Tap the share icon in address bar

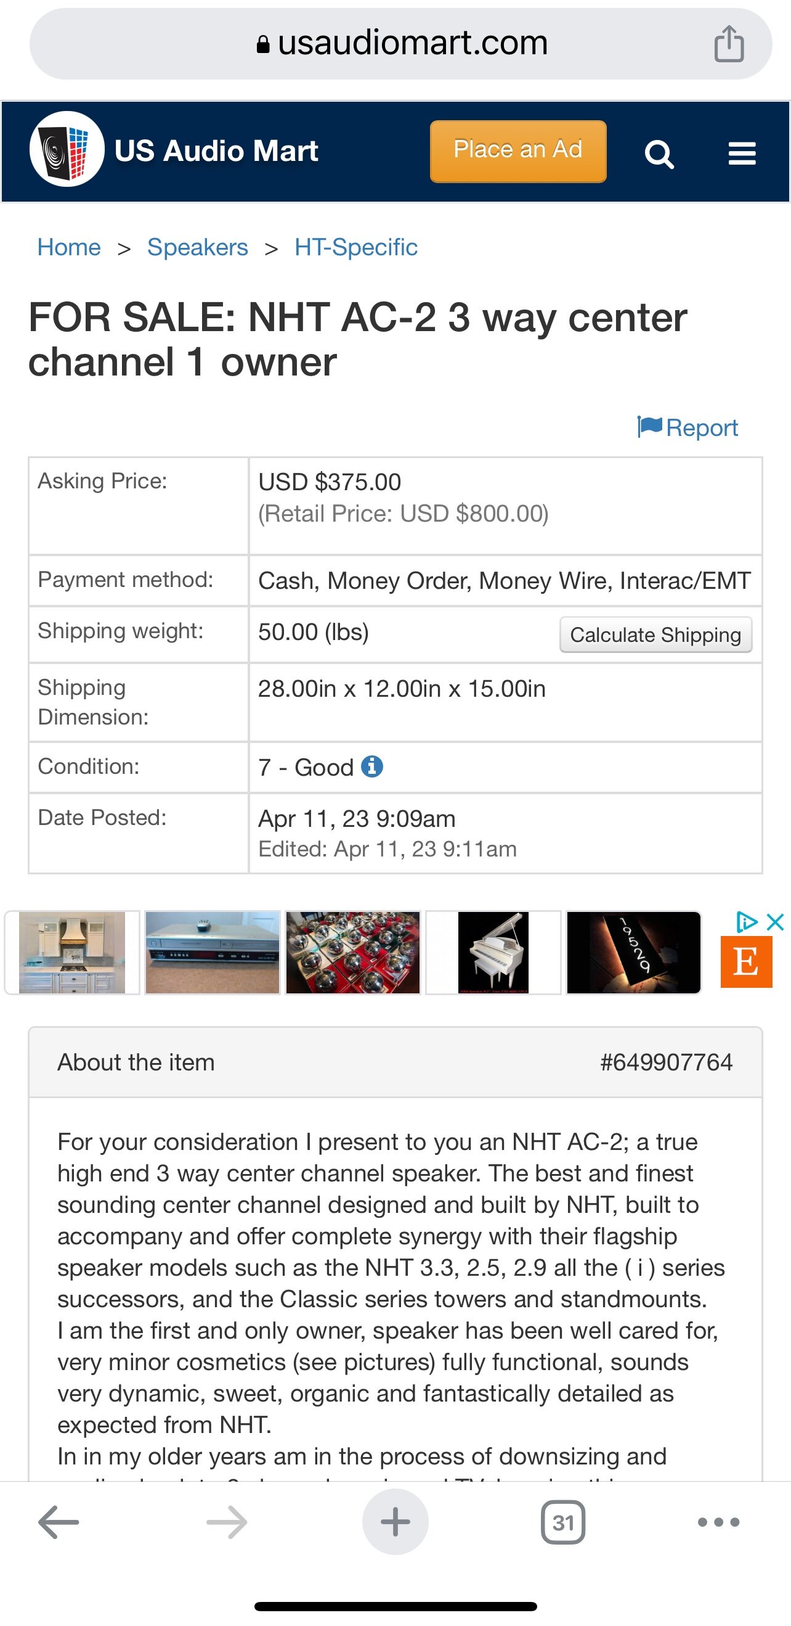coord(729,44)
